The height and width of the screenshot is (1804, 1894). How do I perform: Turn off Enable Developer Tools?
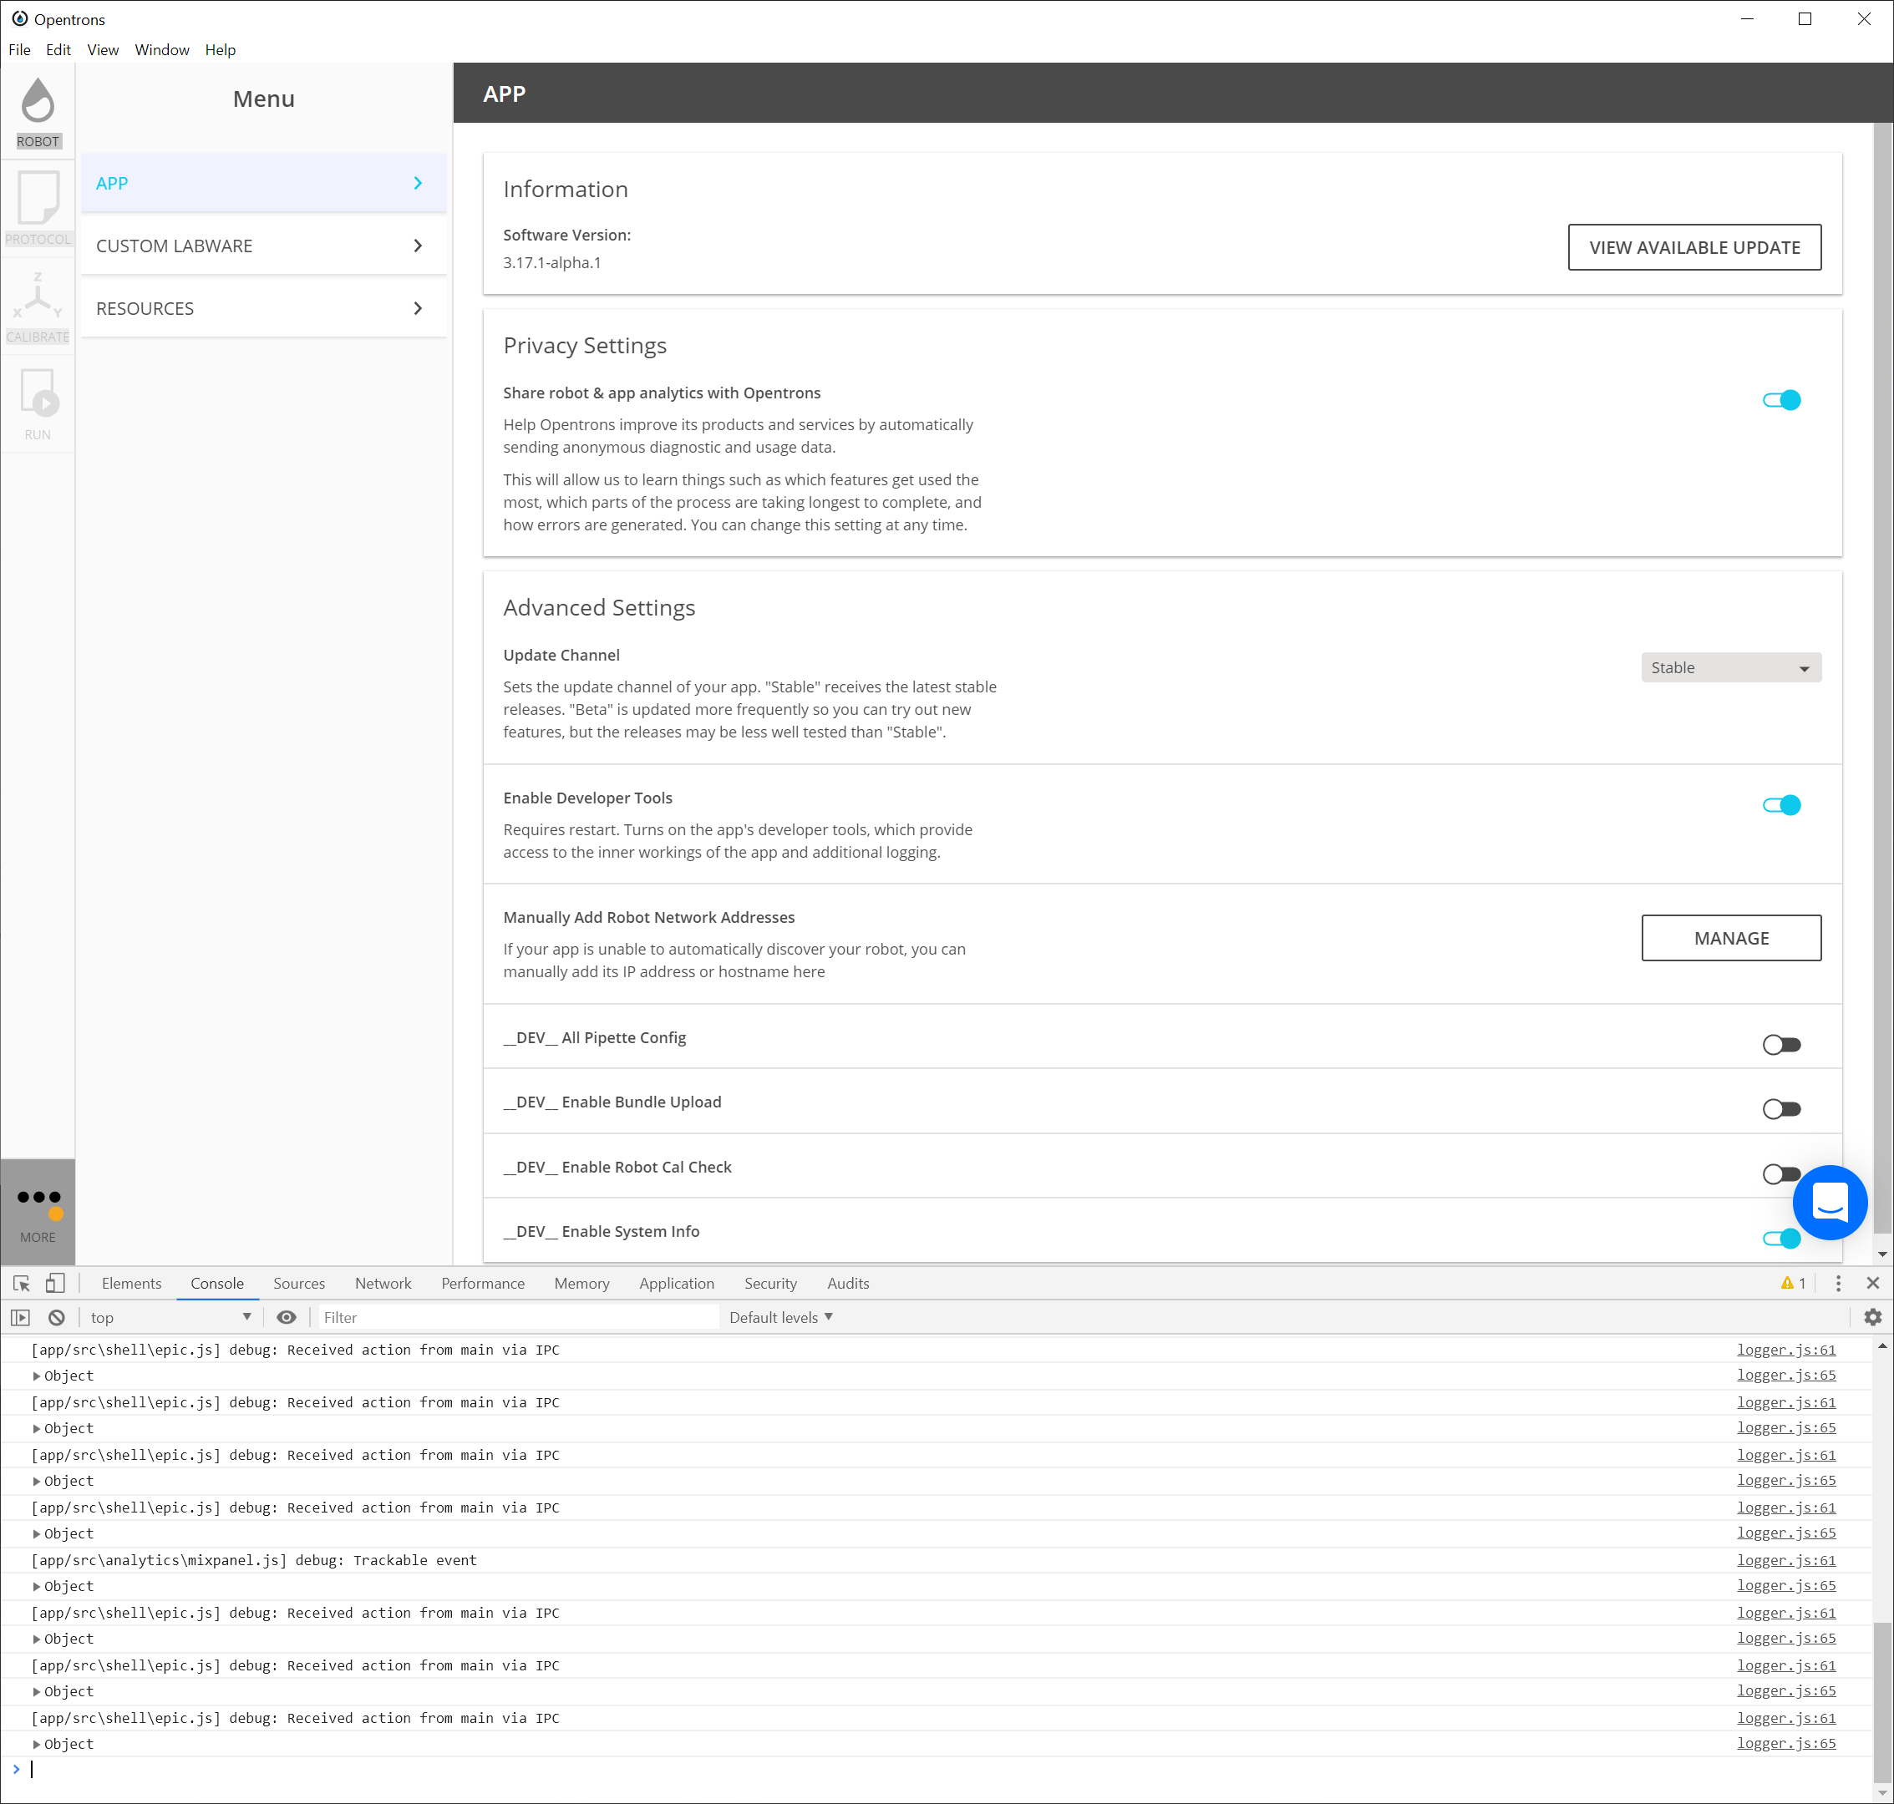tap(1781, 805)
